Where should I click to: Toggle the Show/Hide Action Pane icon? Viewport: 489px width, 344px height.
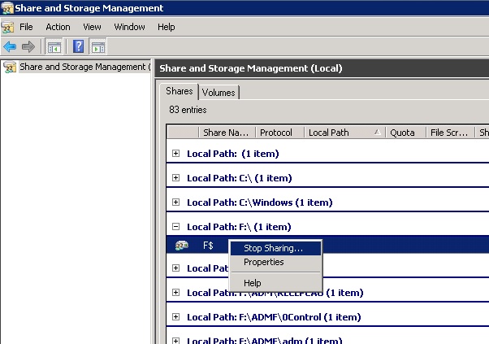tap(97, 46)
